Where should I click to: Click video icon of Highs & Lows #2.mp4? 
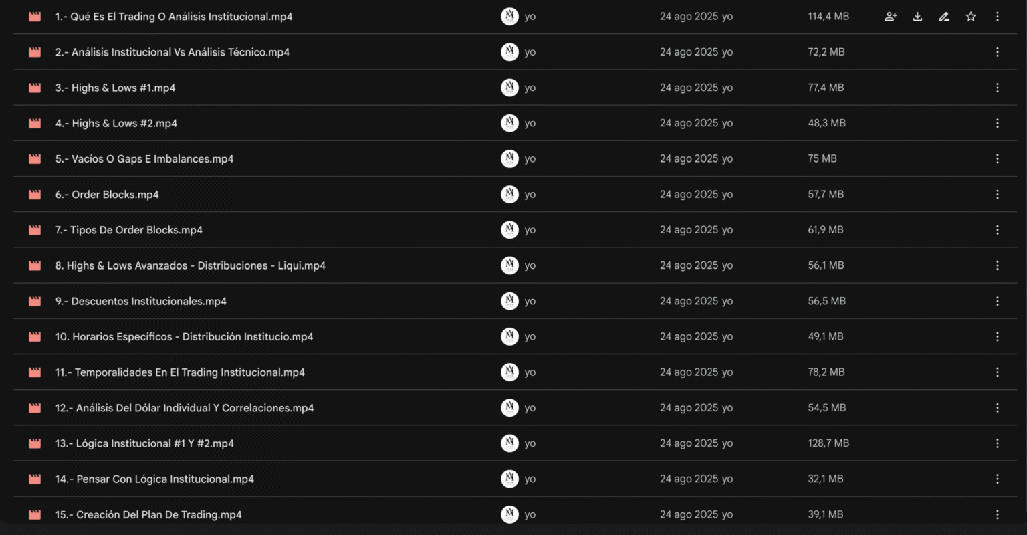[x=35, y=124]
